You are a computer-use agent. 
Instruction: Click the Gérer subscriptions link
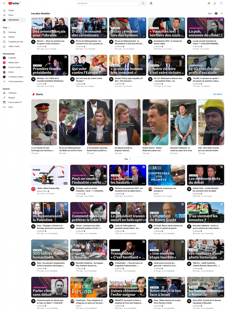[x=210, y=13]
